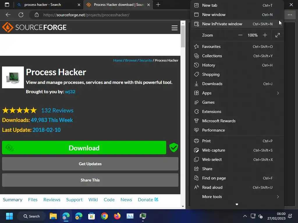Open Extensions from menu

(x=237, y=111)
